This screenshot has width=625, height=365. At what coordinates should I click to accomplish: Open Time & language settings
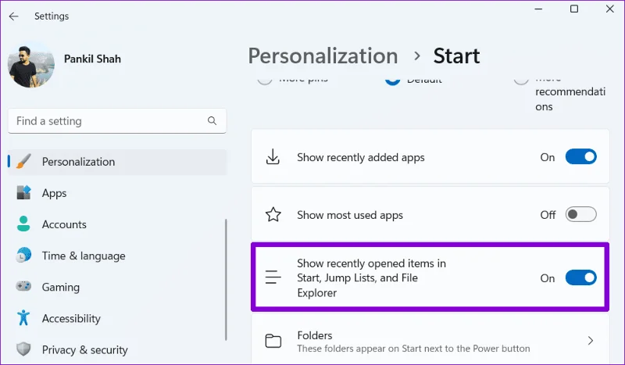(x=84, y=256)
